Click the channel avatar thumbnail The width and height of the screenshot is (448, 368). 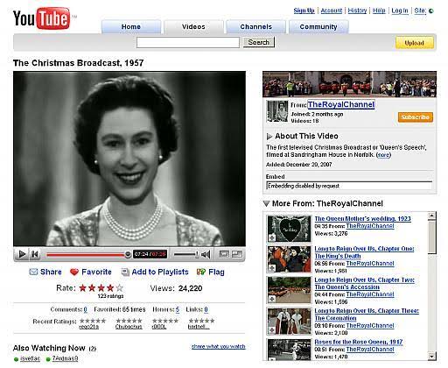277,111
